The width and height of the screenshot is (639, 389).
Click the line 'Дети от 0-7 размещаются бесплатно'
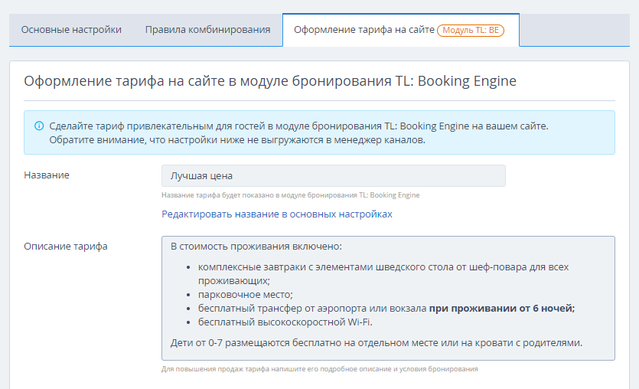coord(377,342)
